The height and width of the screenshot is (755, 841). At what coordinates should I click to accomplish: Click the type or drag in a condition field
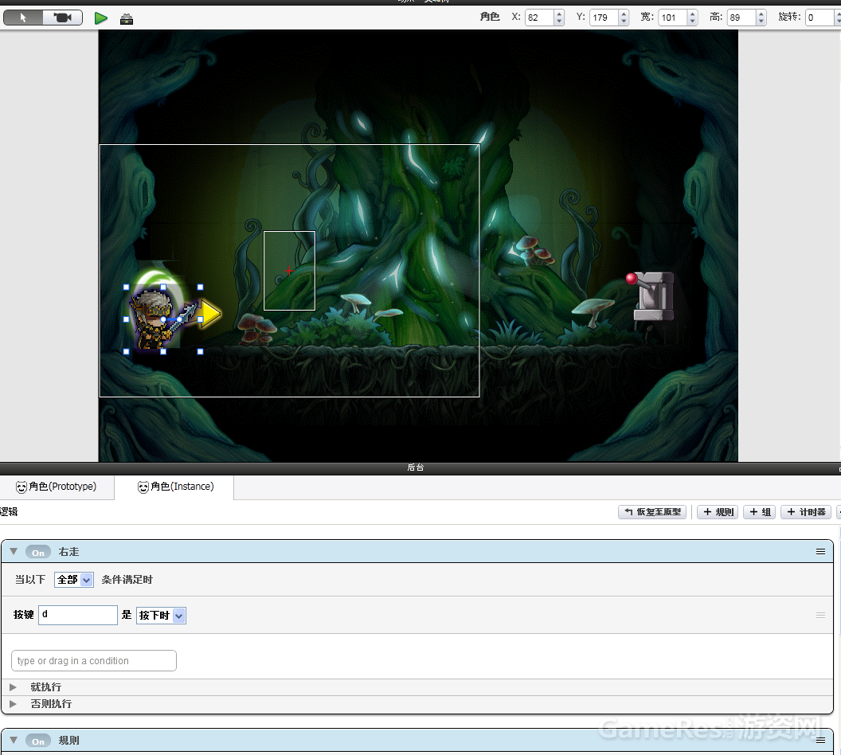click(94, 661)
